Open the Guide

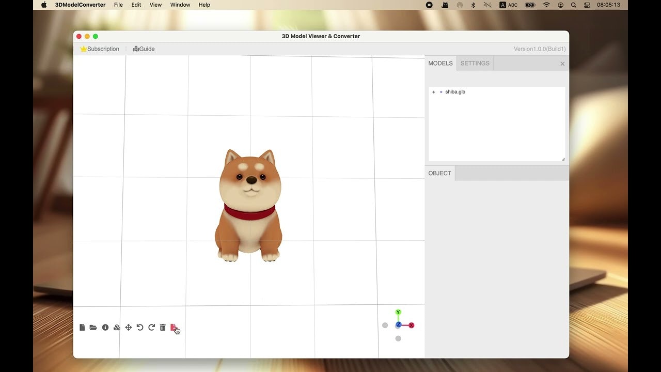[143, 49]
